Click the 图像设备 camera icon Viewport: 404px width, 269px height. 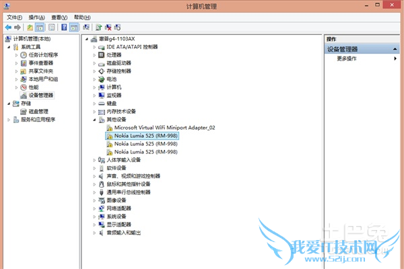102,200
